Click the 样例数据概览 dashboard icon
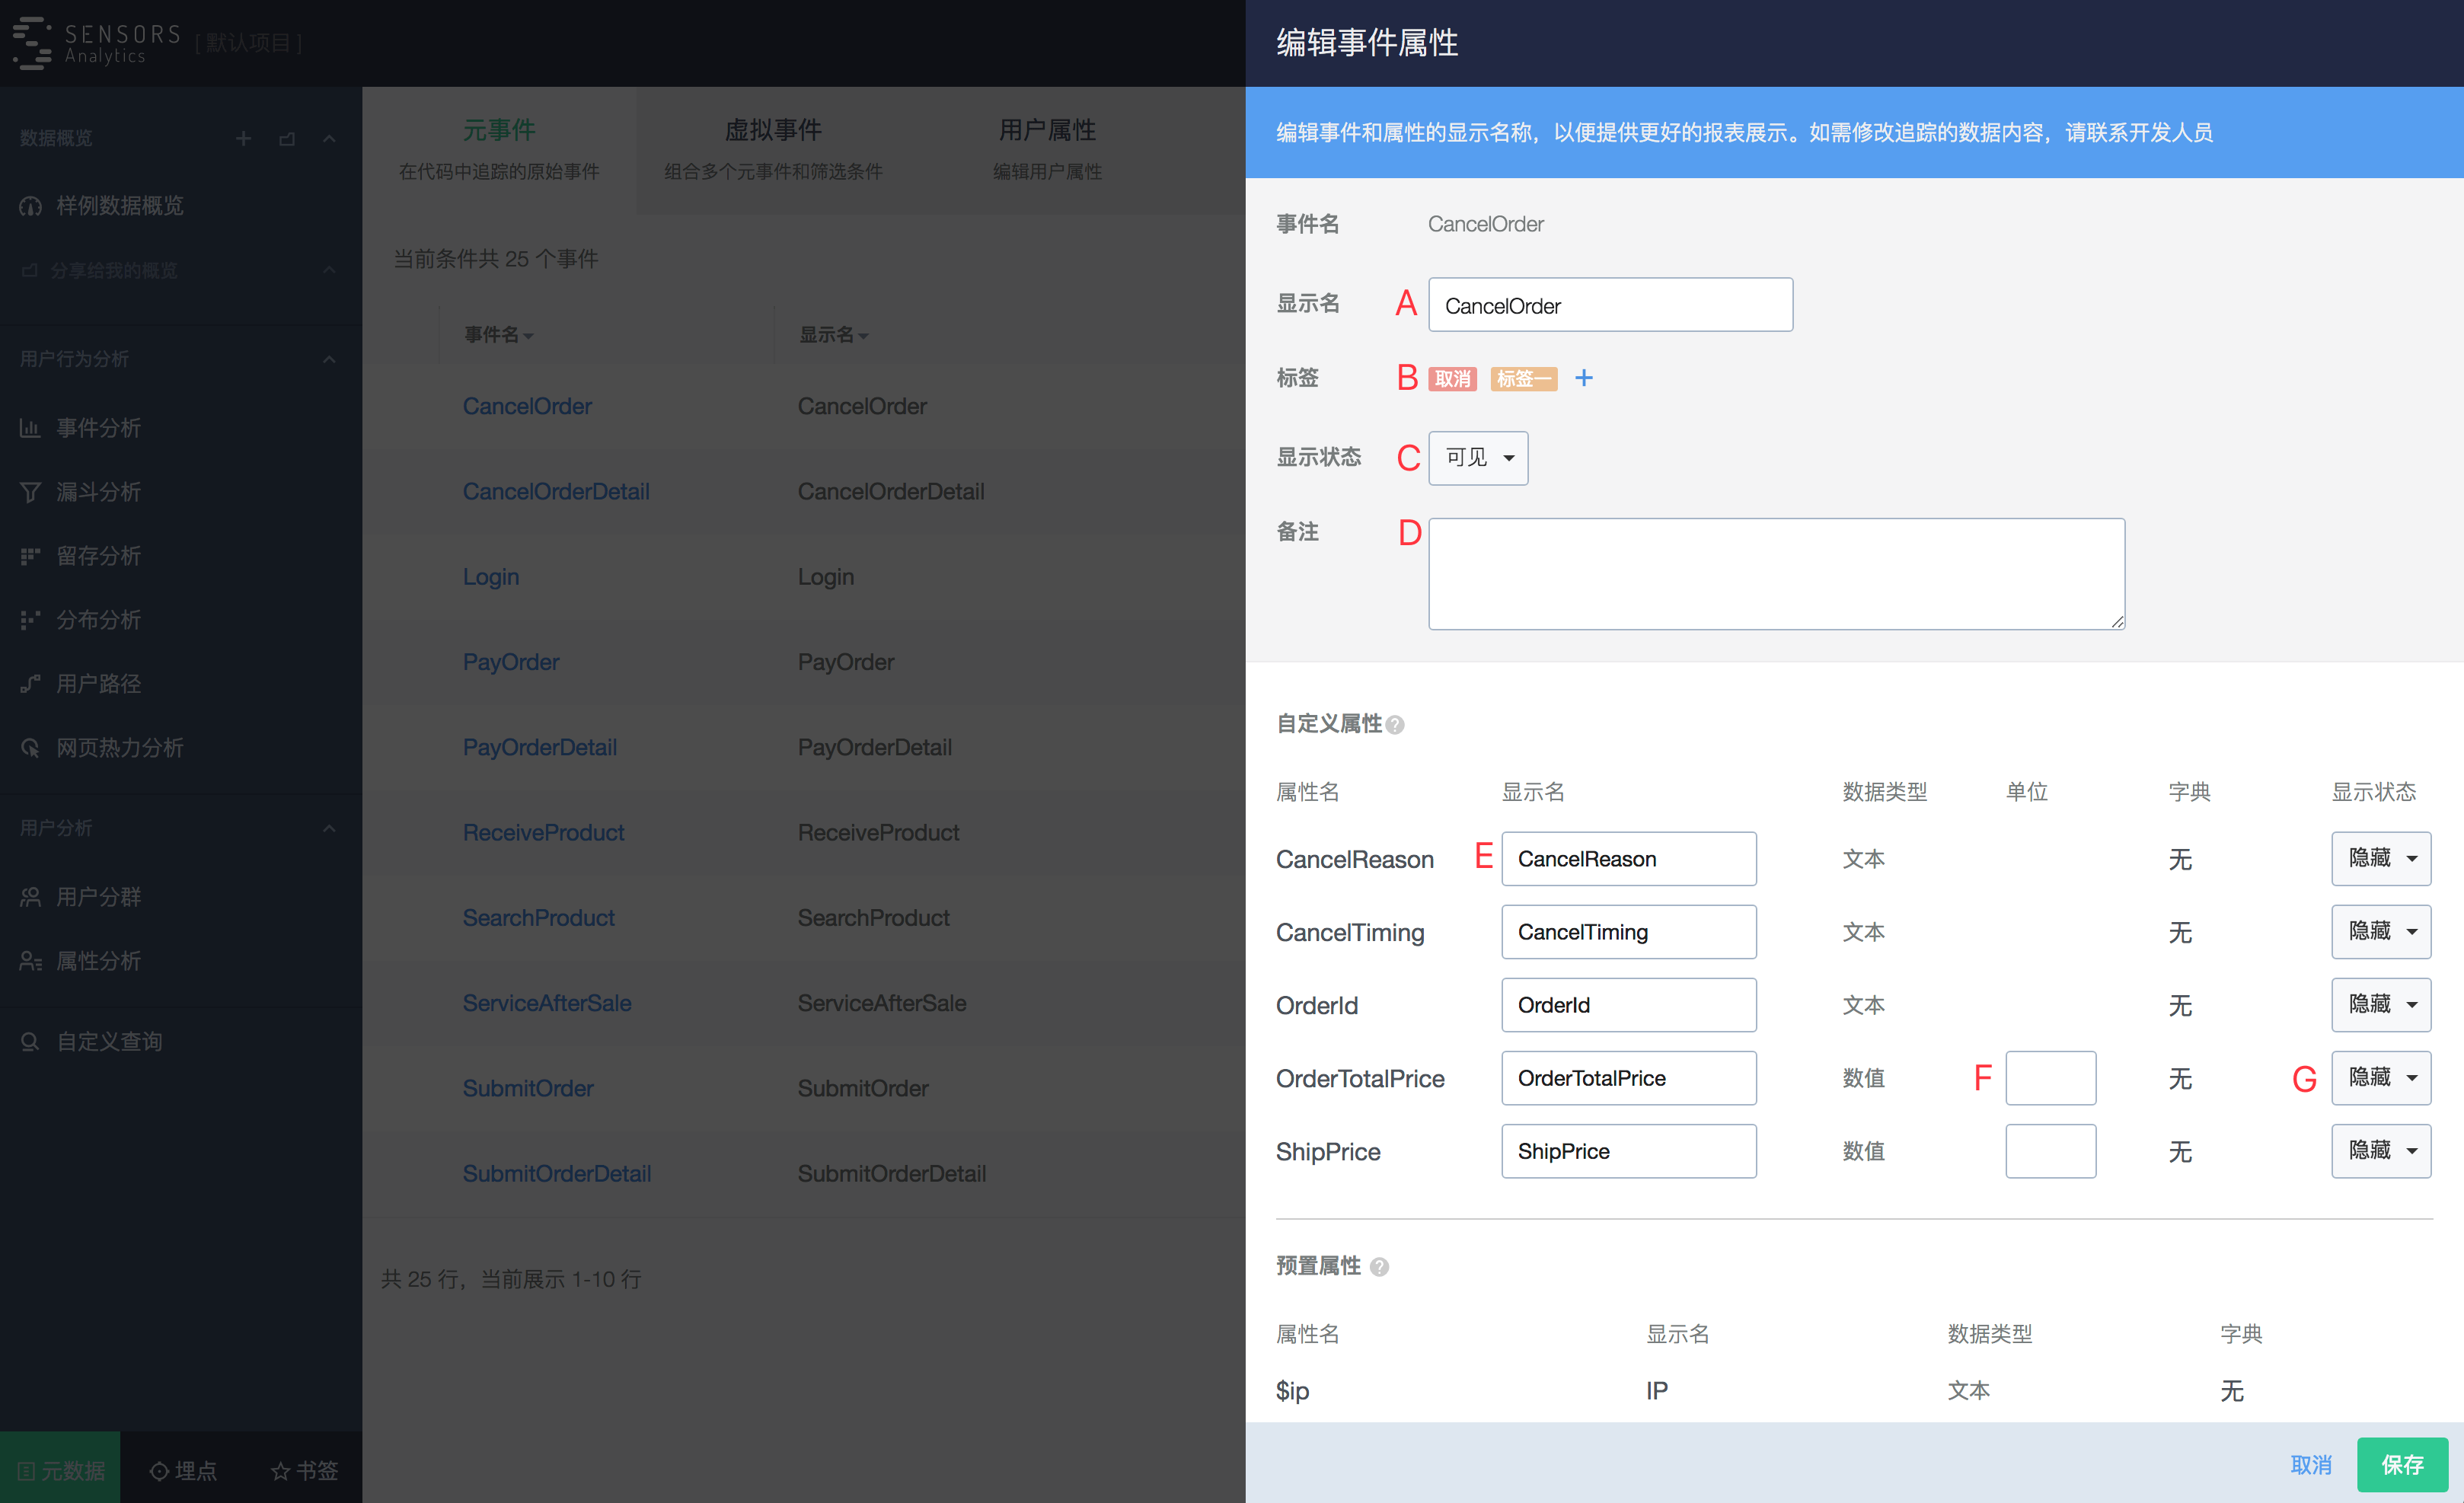Image resolution: width=2464 pixels, height=1503 pixels. click(30, 206)
